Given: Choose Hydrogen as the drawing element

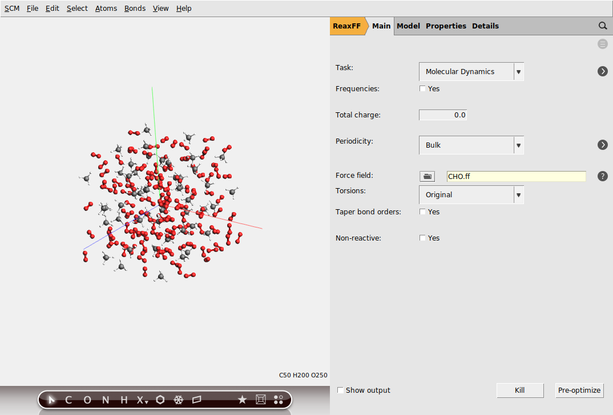Looking at the screenshot, I should pos(123,400).
